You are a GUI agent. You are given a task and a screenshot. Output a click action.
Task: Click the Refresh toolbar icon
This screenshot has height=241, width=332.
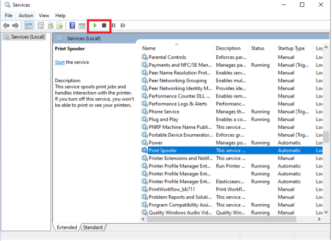coord(50,26)
